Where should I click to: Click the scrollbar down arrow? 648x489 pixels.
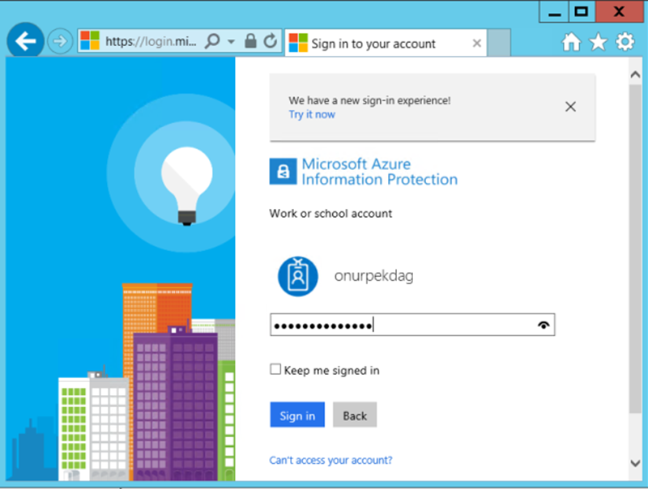click(635, 463)
